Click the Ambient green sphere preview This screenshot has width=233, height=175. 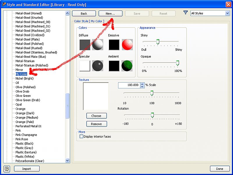(127, 66)
